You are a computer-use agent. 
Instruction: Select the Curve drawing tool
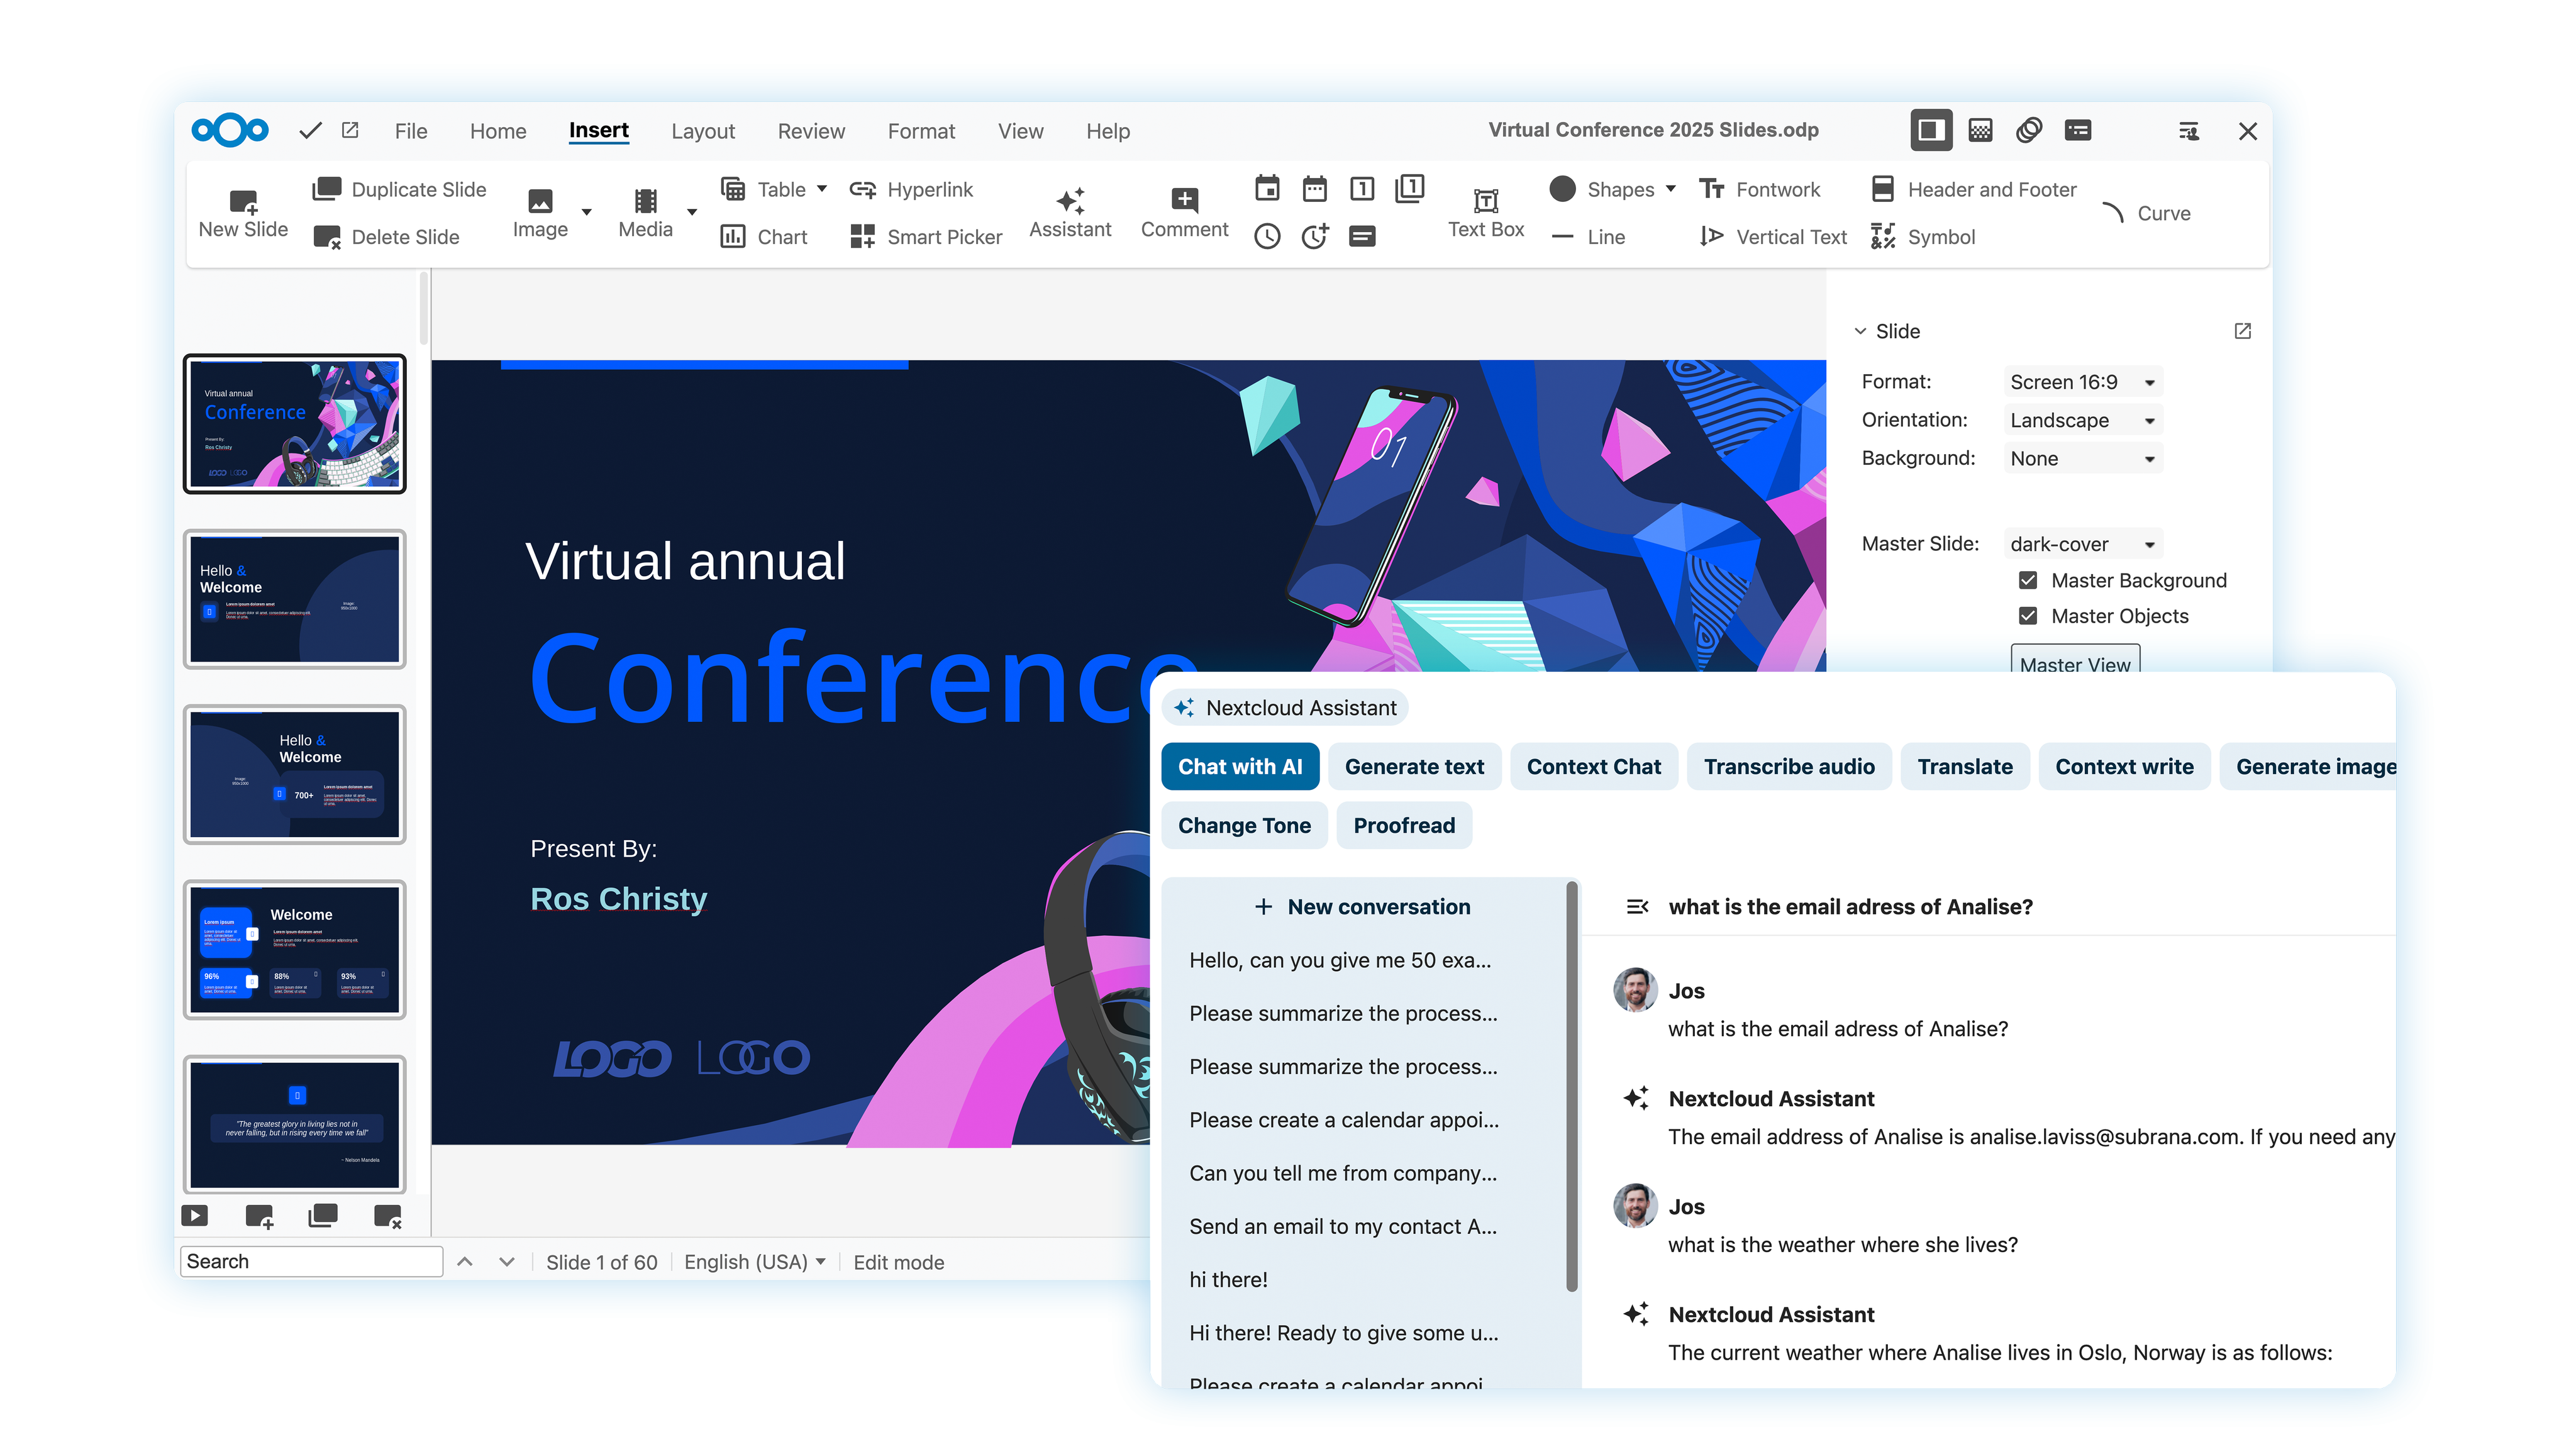pyautogui.click(x=2146, y=213)
